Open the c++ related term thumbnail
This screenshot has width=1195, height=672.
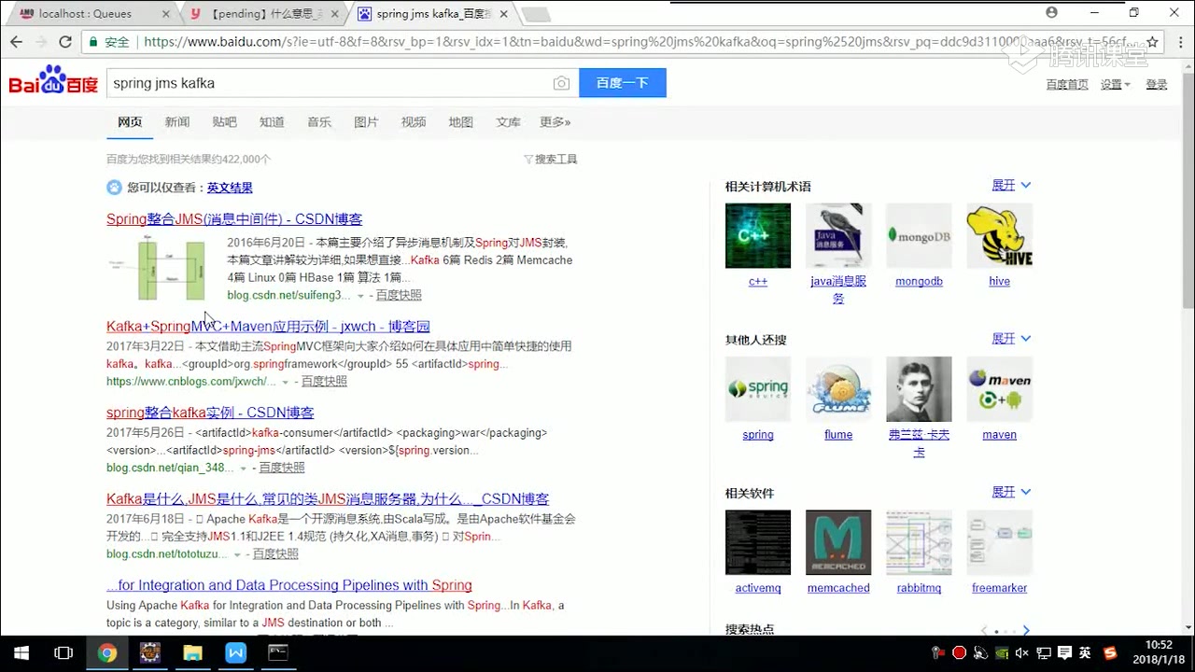758,236
